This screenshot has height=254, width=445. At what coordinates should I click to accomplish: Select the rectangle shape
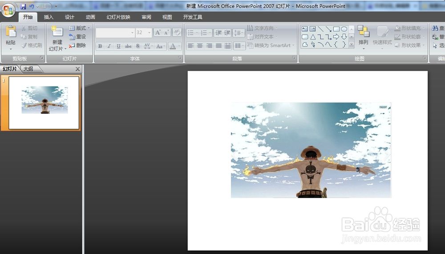click(x=336, y=29)
